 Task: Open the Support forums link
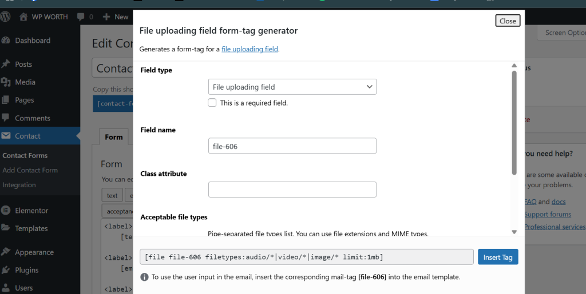[548, 214]
